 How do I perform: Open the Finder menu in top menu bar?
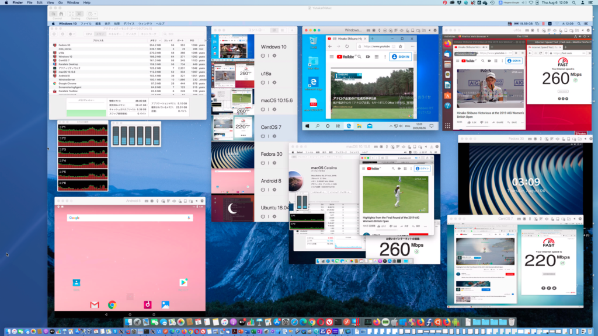click(18, 3)
